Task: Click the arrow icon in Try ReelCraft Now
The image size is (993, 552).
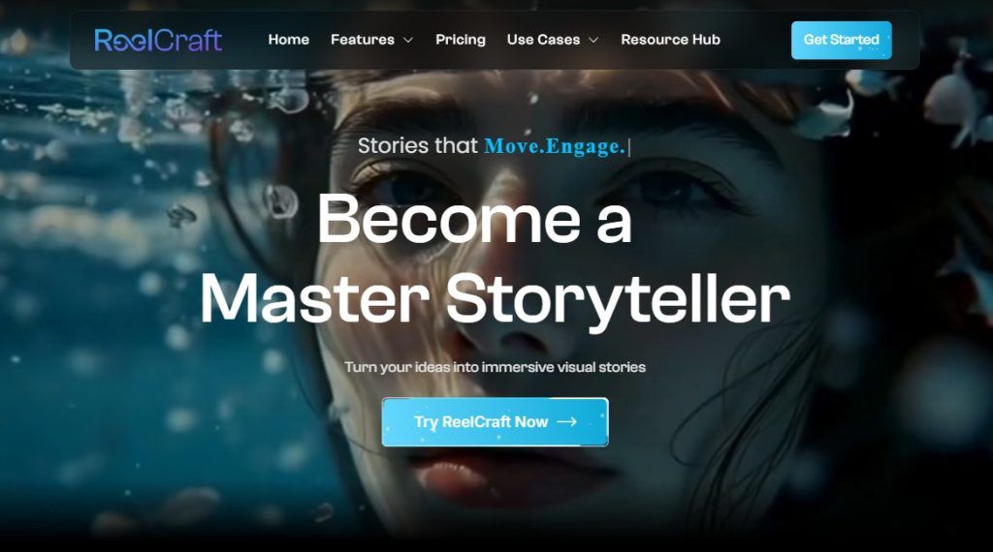Action: (566, 421)
